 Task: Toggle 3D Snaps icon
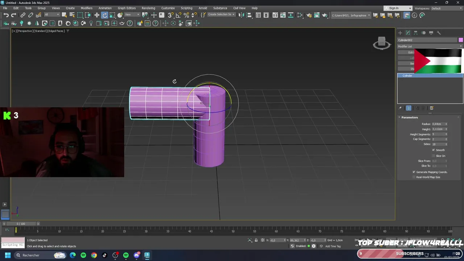coord(171,15)
